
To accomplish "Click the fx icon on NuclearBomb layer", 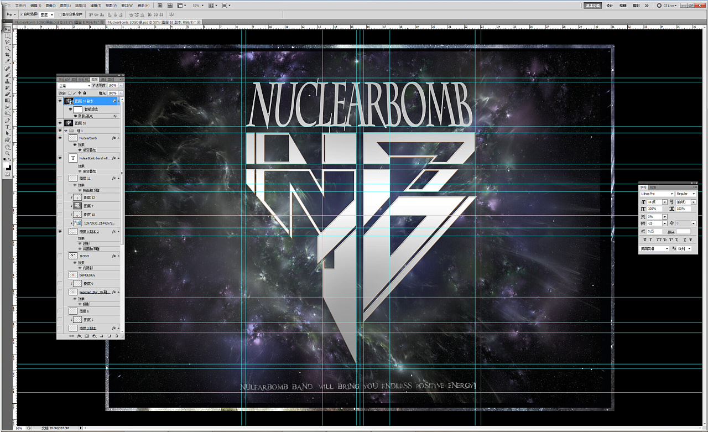I will [x=113, y=138].
